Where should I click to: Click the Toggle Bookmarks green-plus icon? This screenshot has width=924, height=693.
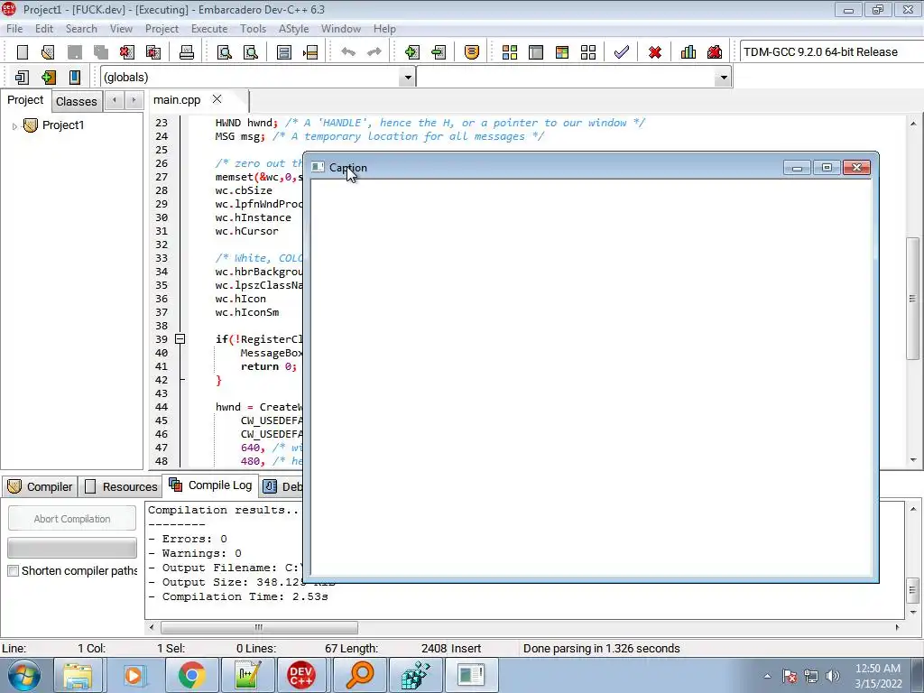(x=49, y=78)
